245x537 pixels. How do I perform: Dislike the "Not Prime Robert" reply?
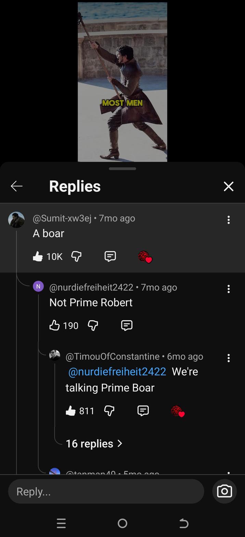tap(93, 325)
